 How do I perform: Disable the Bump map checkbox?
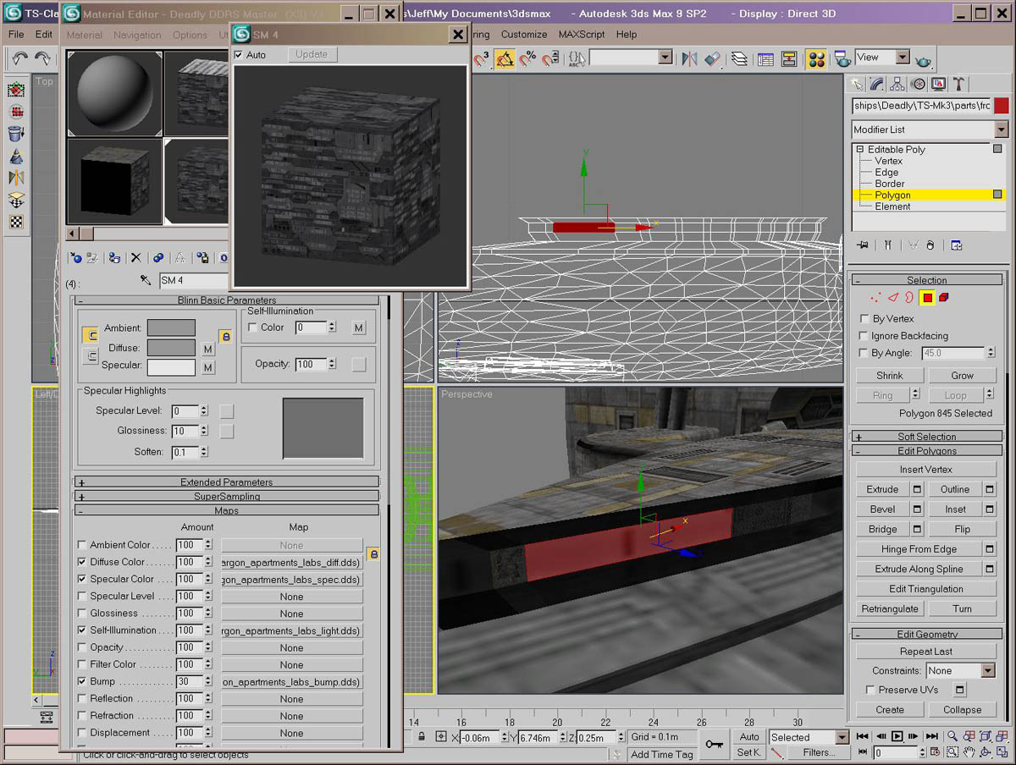click(x=82, y=681)
